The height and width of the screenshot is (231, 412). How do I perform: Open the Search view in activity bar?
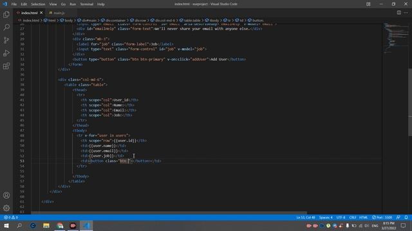pos(6,27)
